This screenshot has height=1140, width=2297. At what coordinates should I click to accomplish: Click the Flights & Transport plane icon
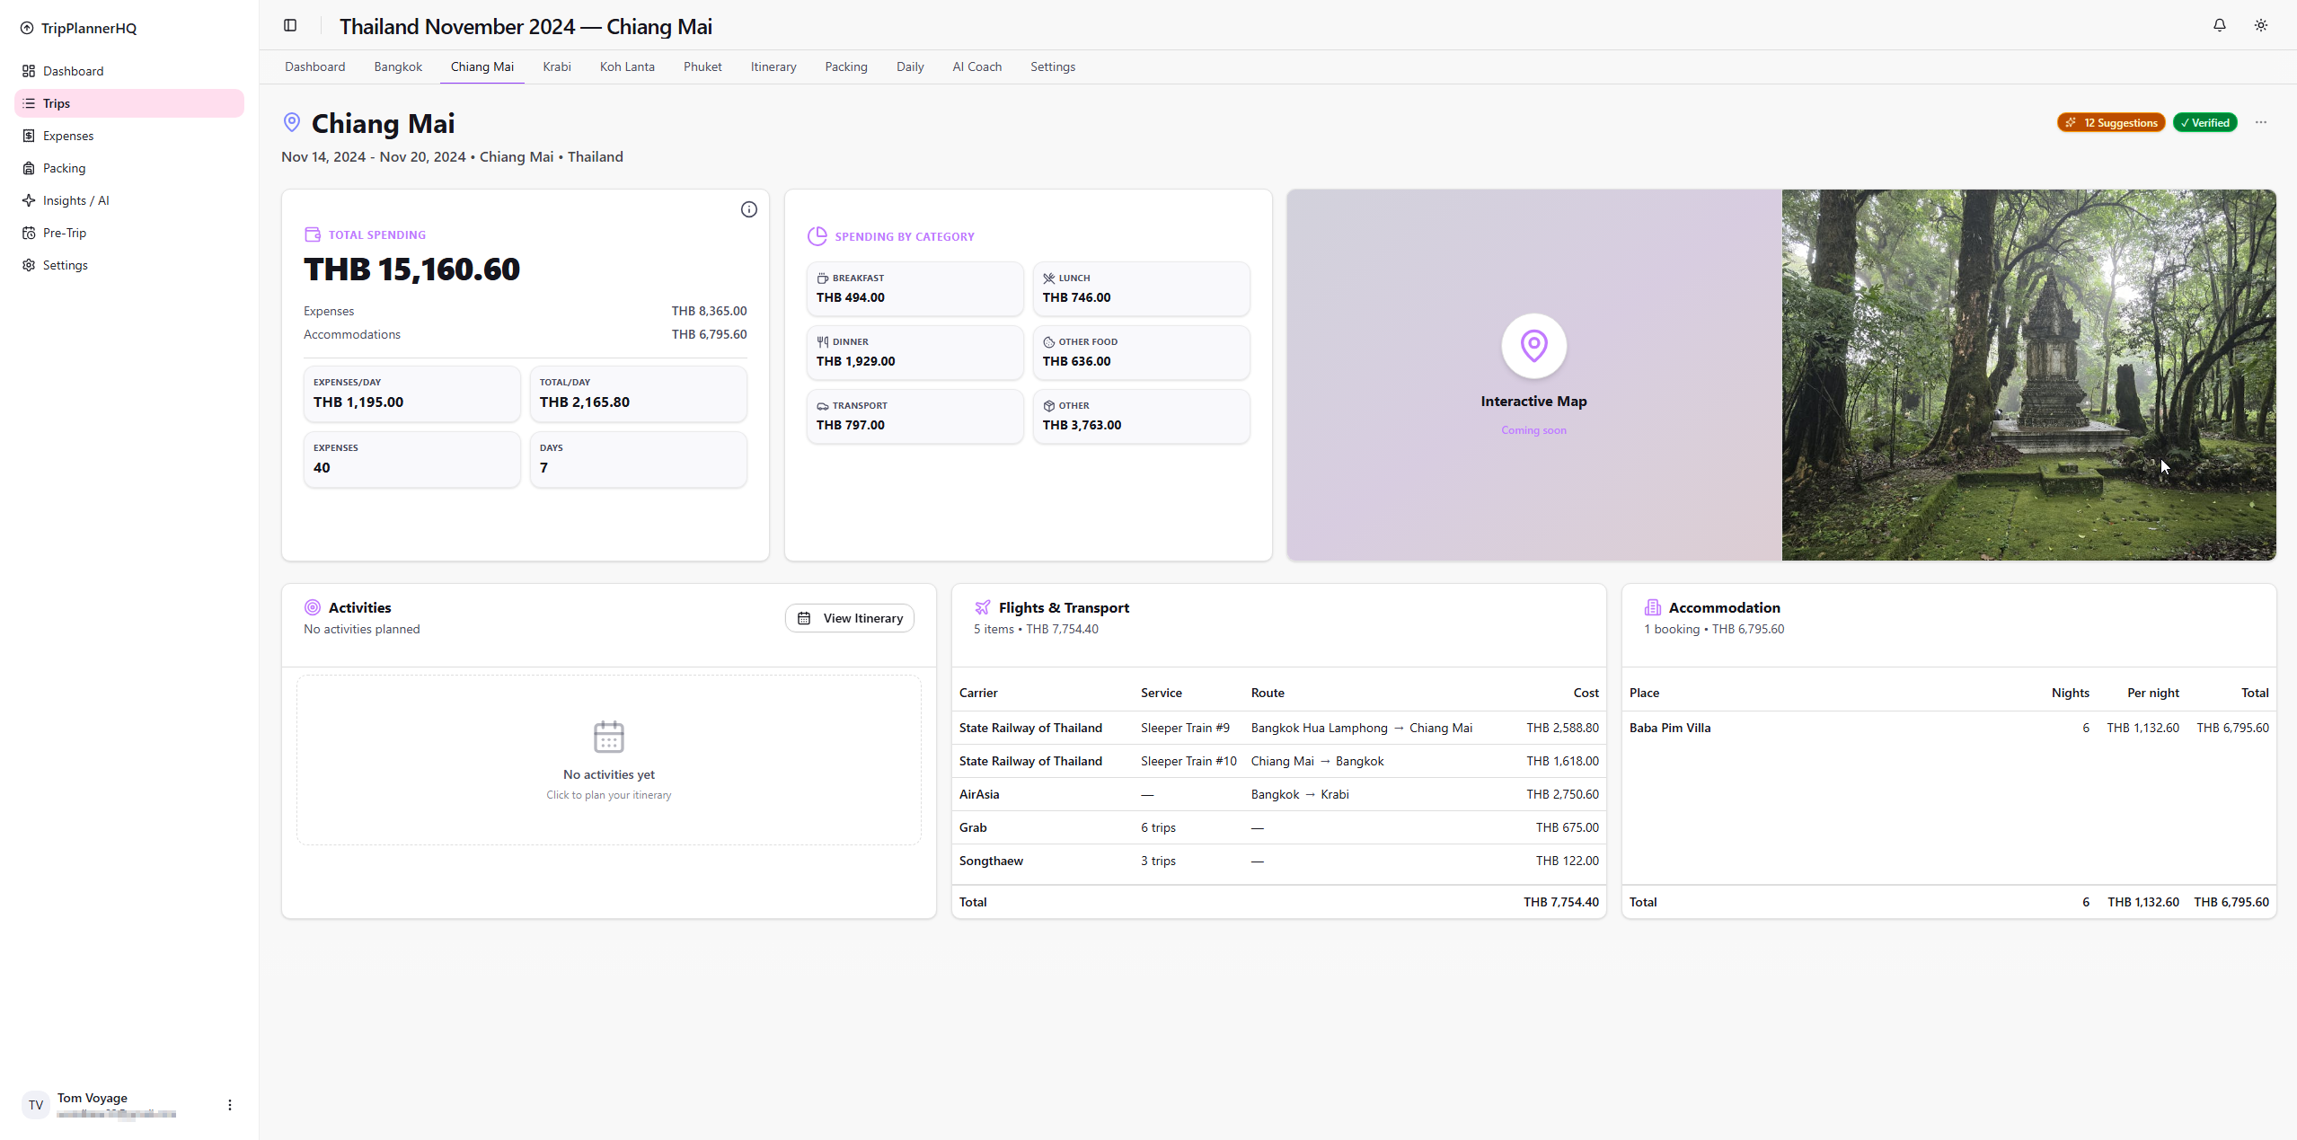click(982, 606)
